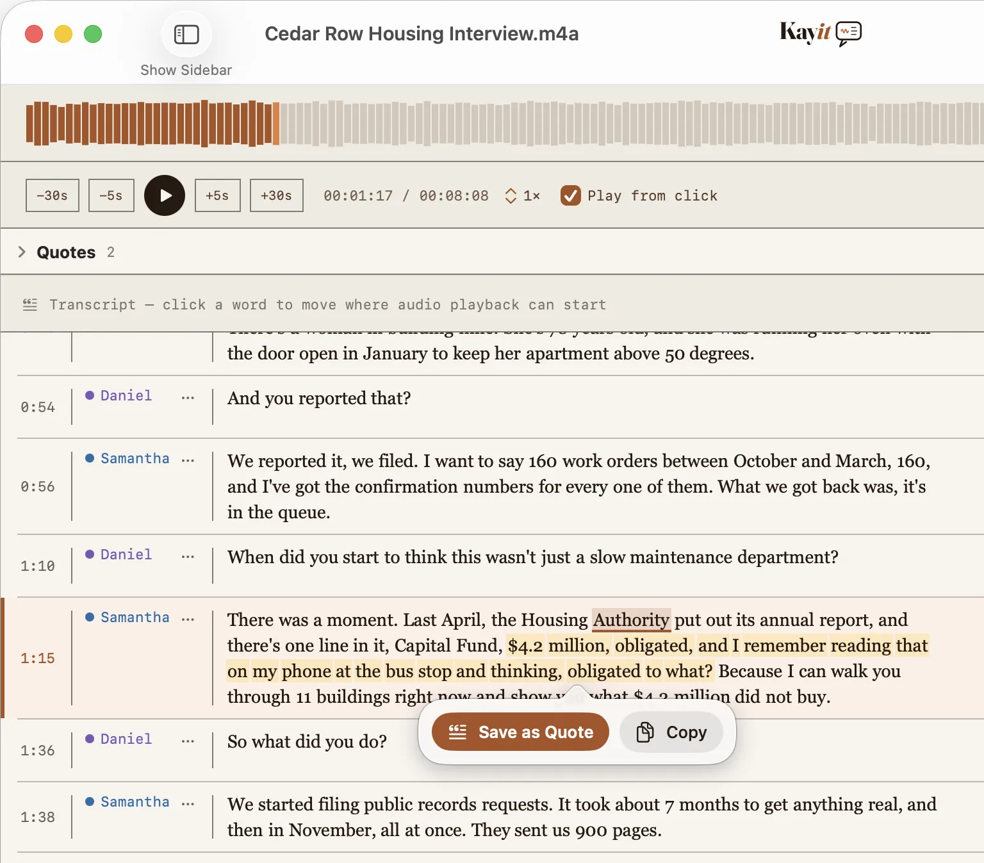
Task: Skip forward with the +30s button
Action: (x=277, y=195)
